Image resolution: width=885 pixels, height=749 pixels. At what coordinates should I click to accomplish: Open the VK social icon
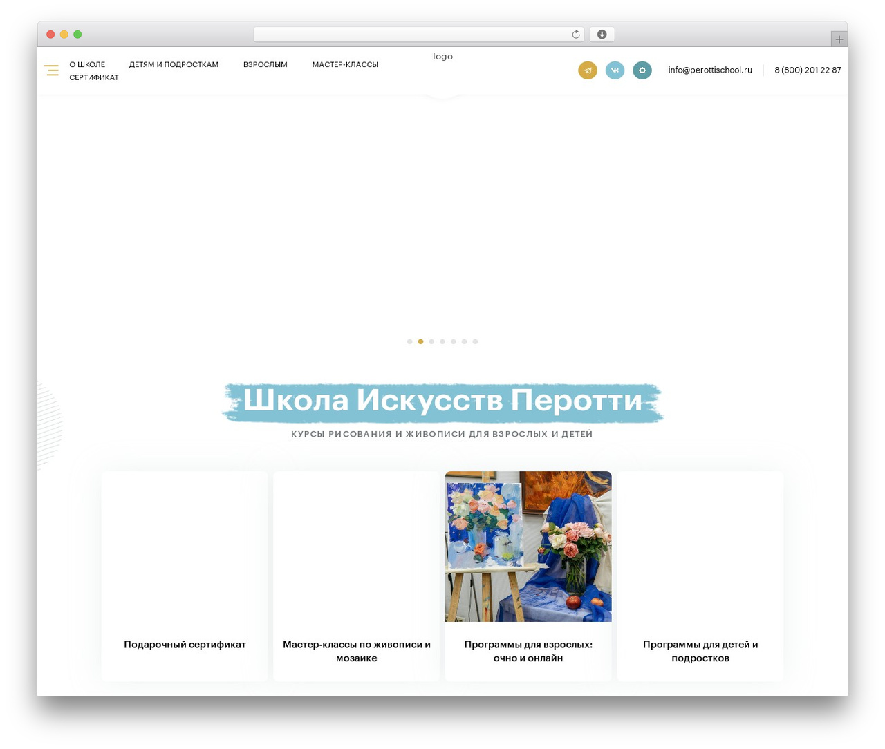(x=615, y=70)
